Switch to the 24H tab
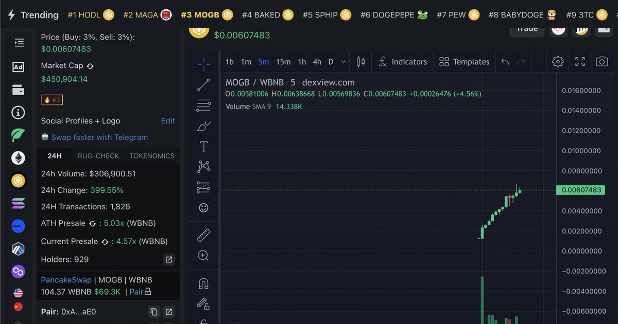 [x=55, y=156]
